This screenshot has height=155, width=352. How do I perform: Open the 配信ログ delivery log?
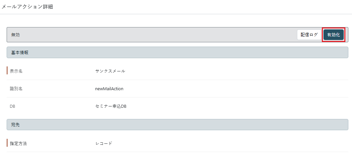(x=309, y=35)
